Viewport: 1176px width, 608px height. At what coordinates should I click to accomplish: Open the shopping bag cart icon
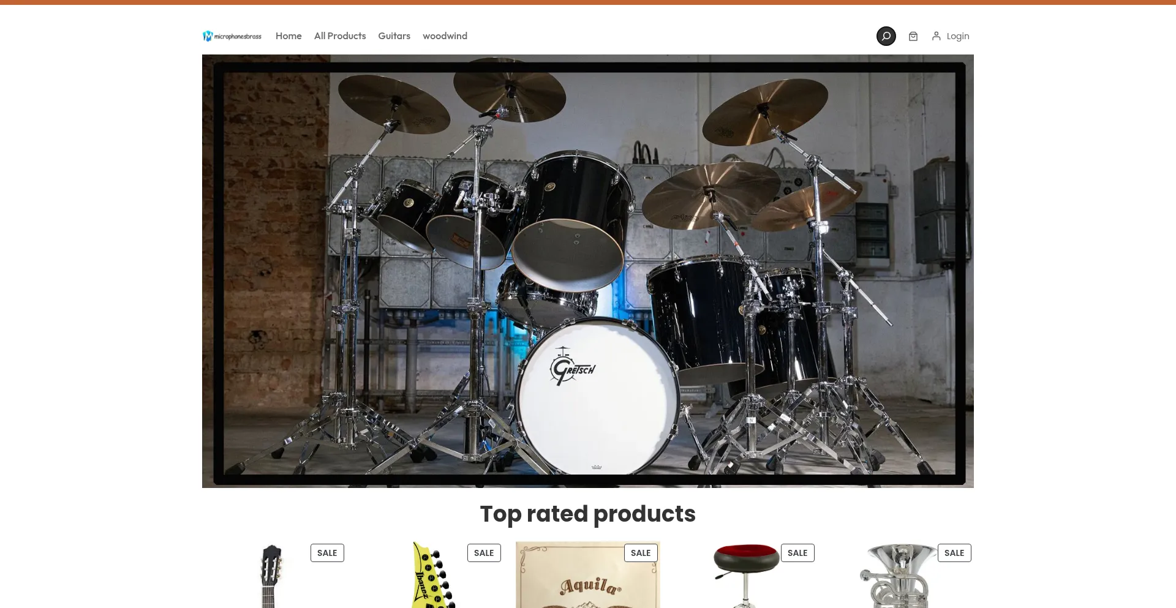[913, 36]
